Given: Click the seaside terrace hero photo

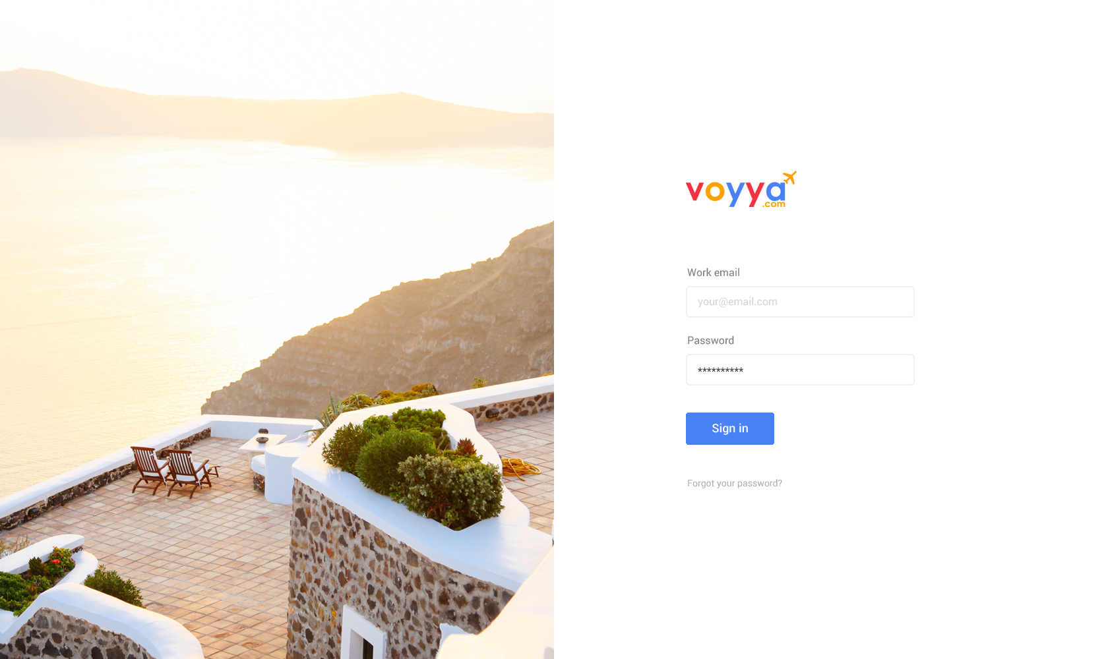Looking at the screenshot, I should tap(277, 329).
